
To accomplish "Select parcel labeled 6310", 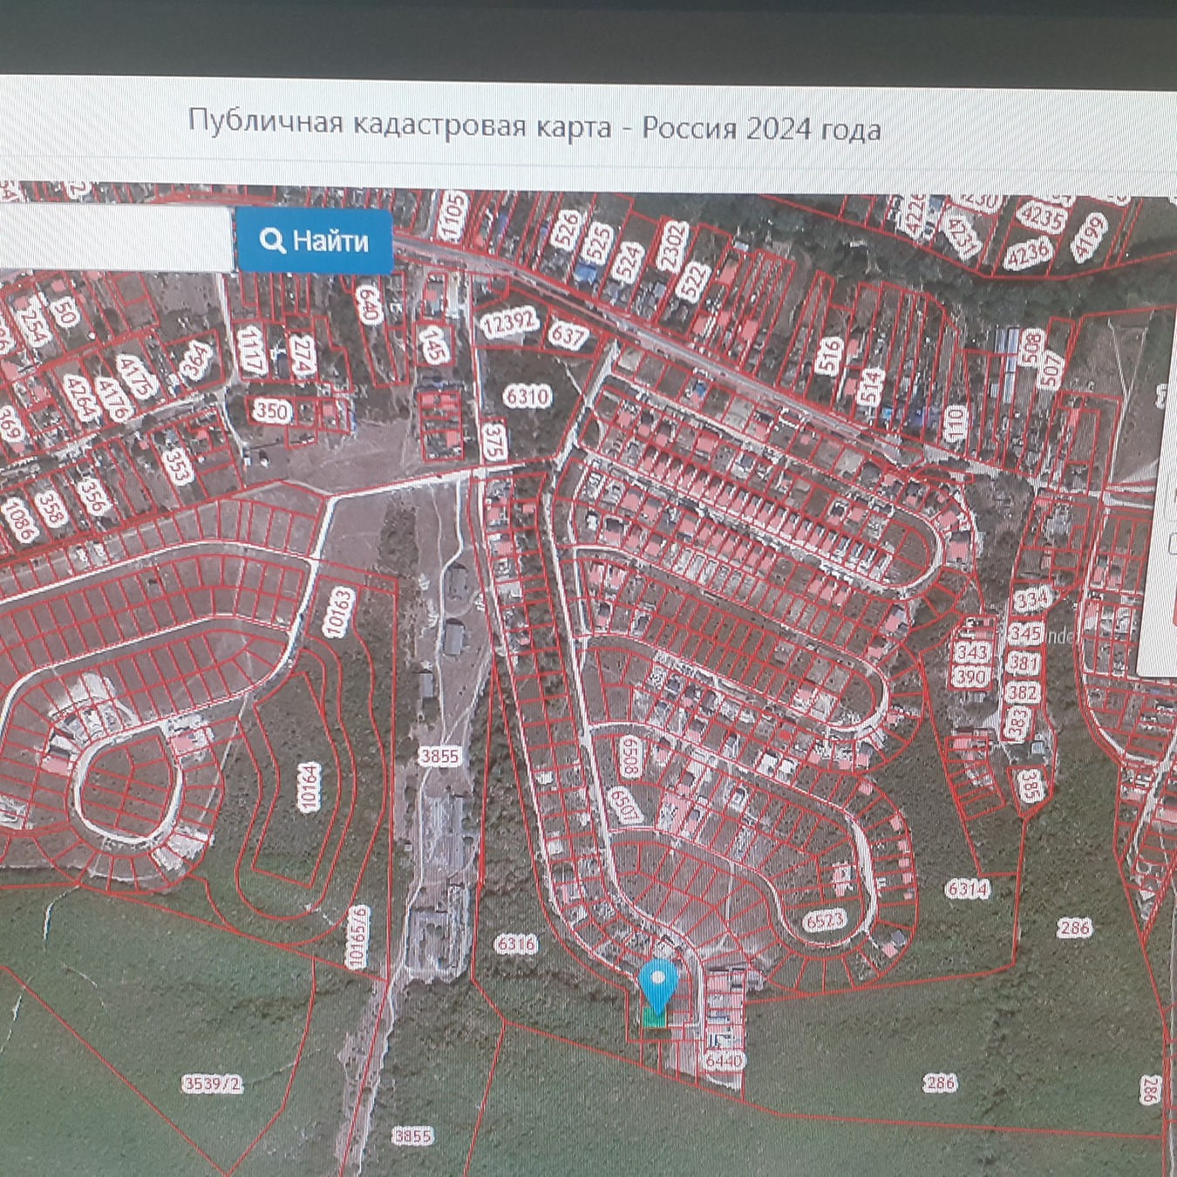I will pos(527,397).
